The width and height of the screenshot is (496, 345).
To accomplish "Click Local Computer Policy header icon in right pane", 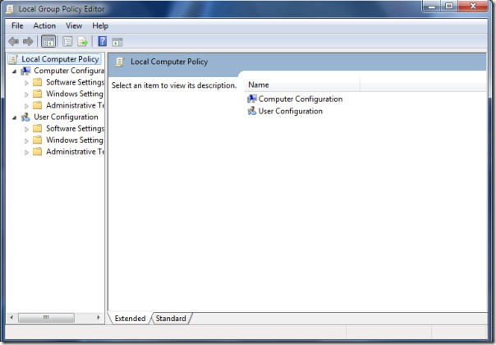I will pos(120,62).
